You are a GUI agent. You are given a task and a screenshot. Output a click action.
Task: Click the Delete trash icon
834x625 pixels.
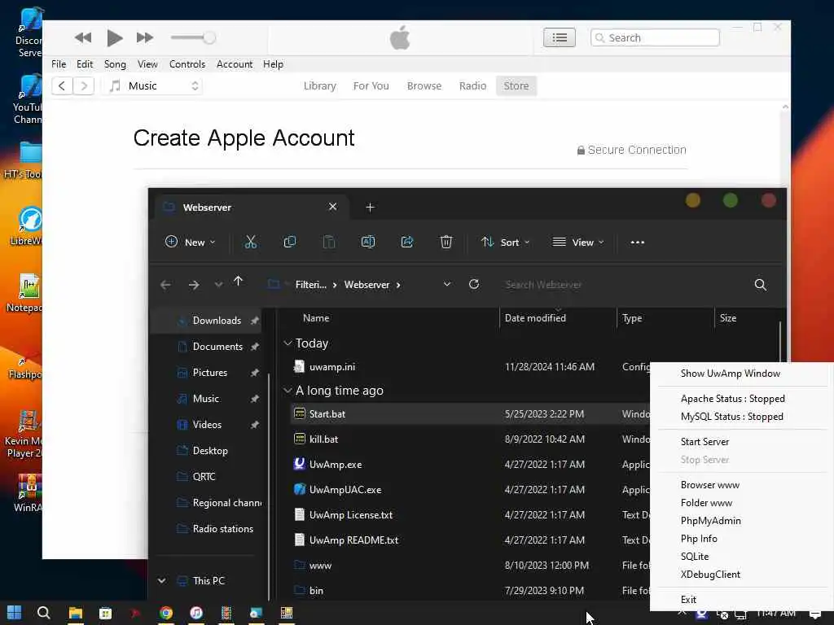(446, 242)
